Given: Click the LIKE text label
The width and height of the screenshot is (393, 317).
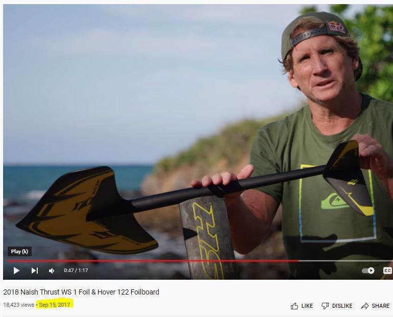Looking at the screenshot, I should coord(307,306).
